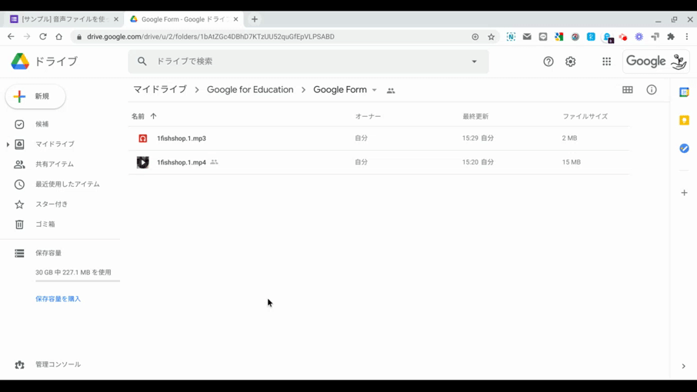
Task: Show file details info panel icon
Action: coord(652,90)
